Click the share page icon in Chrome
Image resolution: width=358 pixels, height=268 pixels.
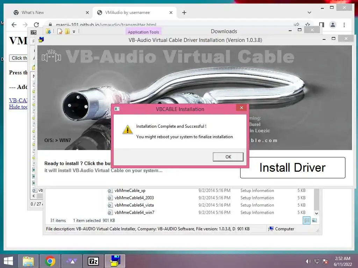click(x=296, y=24)
